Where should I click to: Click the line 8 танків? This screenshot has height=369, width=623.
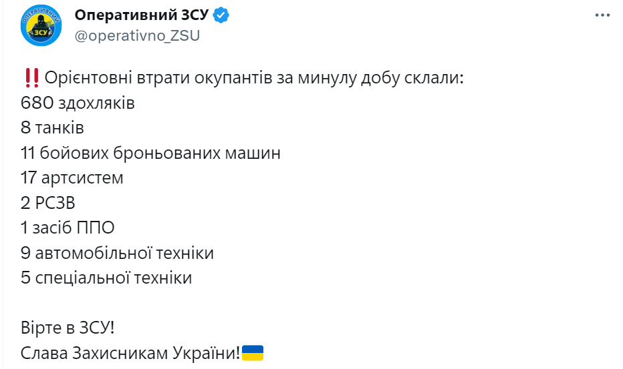pos(52,127)
